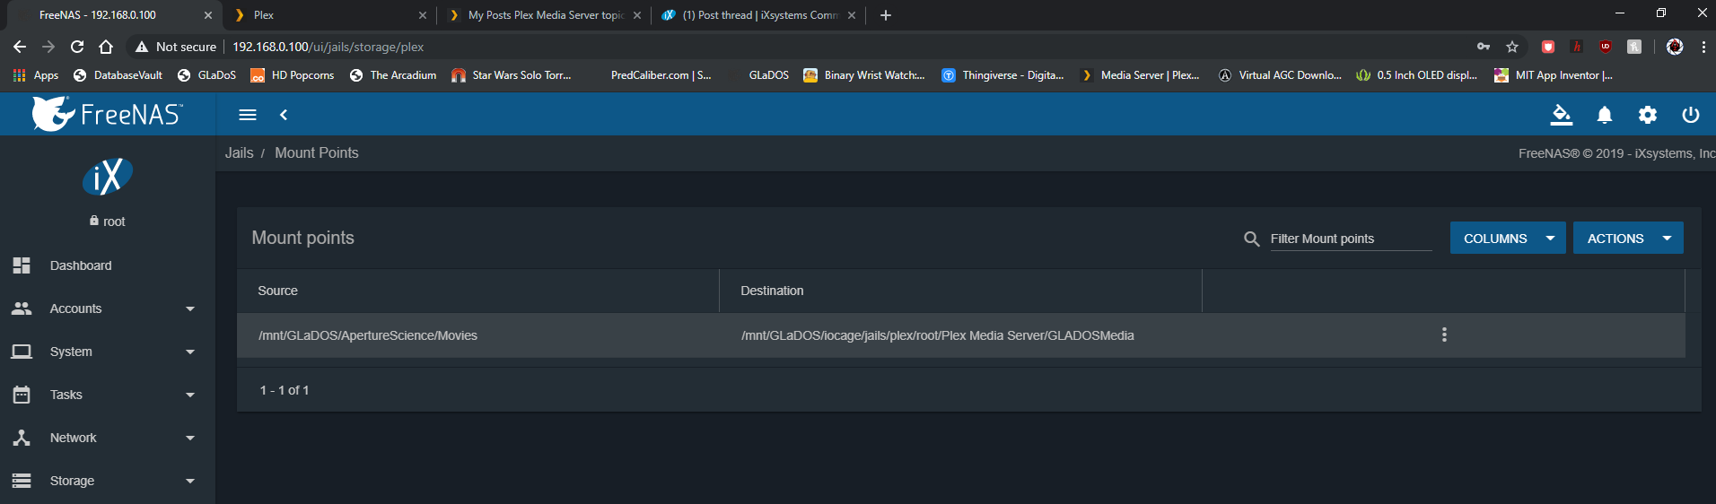Open the notifications bell

click(x=1605, y=115)
